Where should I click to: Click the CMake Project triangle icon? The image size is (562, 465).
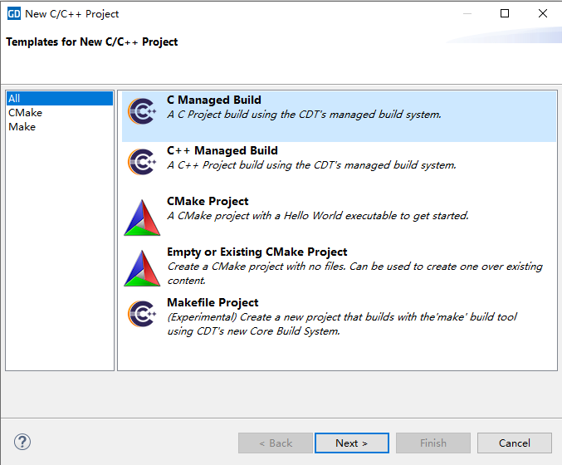point(142,218)
